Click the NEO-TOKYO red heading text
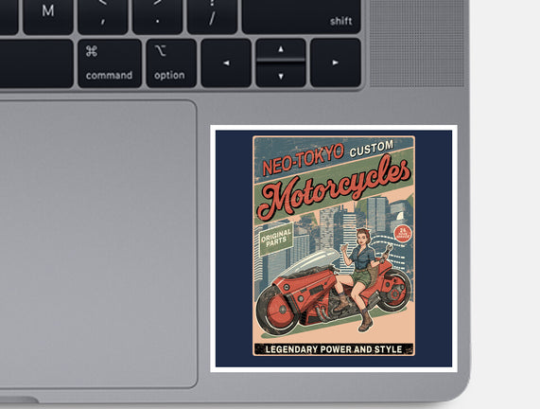The image size is (540, 409). click(303, 159)
